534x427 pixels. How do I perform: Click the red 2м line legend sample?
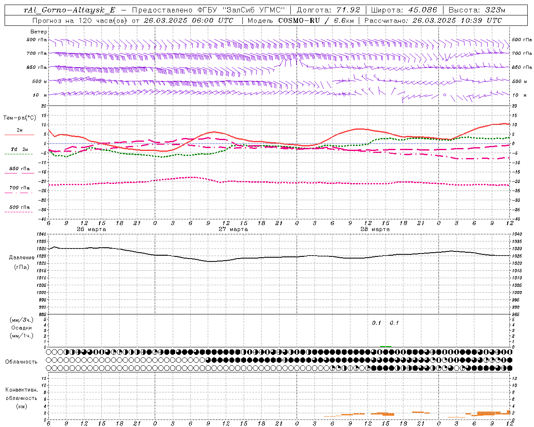pos(19,135)
